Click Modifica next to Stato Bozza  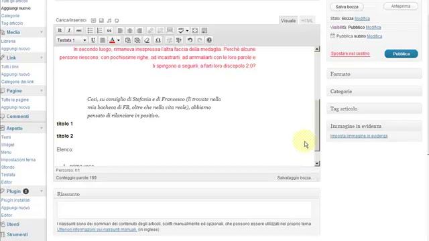pyautogui.click(x=362, y=19)
